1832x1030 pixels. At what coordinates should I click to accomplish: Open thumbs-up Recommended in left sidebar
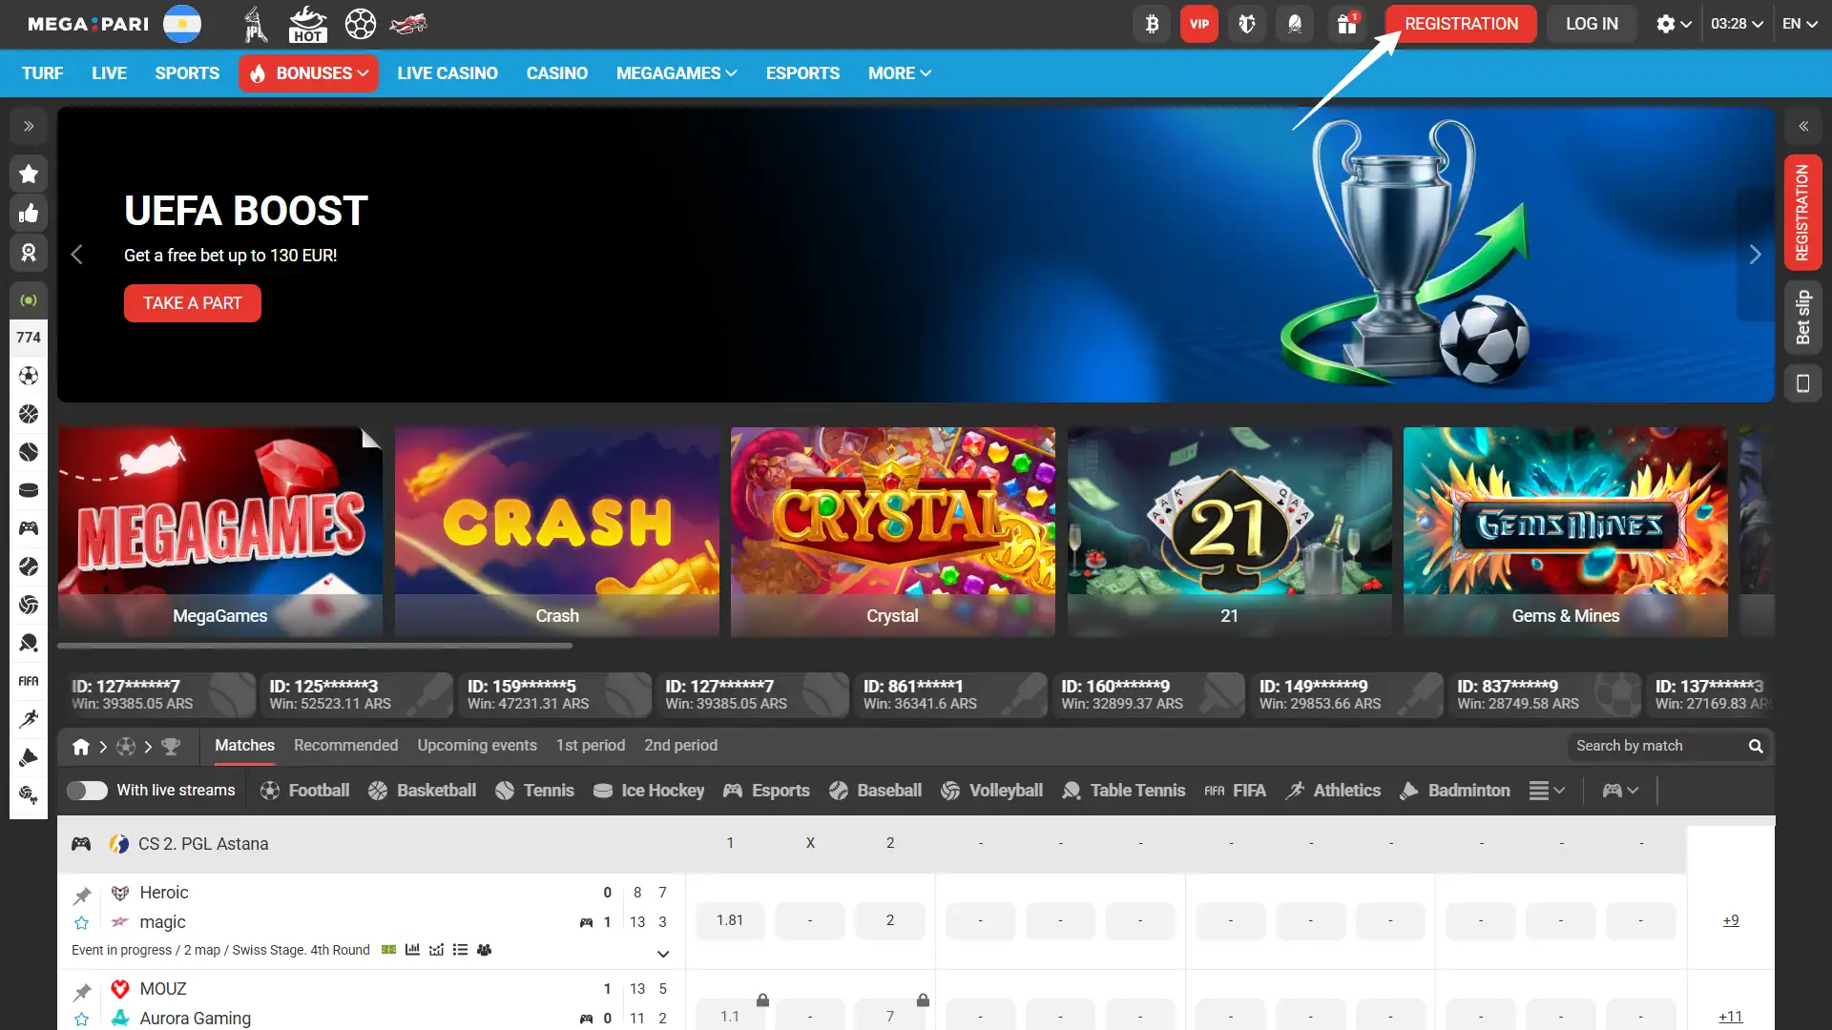coord(29,213)
